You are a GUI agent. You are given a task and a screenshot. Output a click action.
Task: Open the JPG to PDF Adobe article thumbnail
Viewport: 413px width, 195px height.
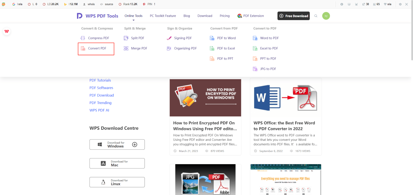(205, 180)
